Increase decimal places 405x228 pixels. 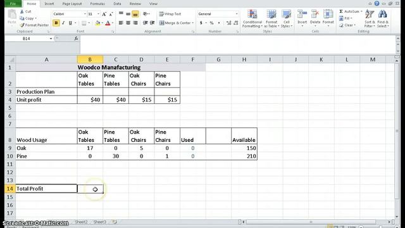click(228, 23)
